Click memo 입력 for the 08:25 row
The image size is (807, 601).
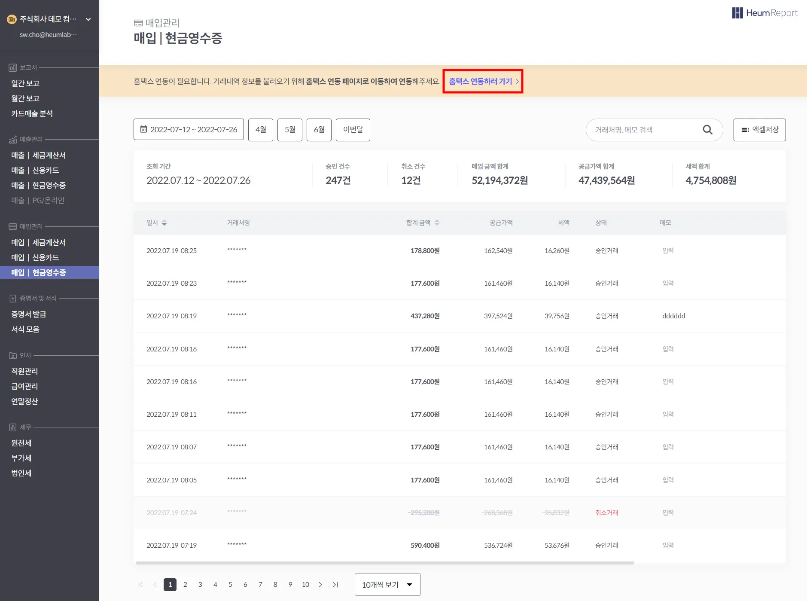point(668,251)
